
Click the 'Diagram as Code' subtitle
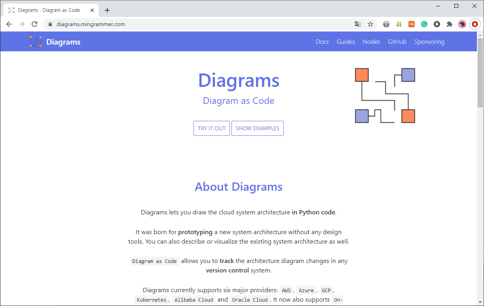(x=239, y=101)
